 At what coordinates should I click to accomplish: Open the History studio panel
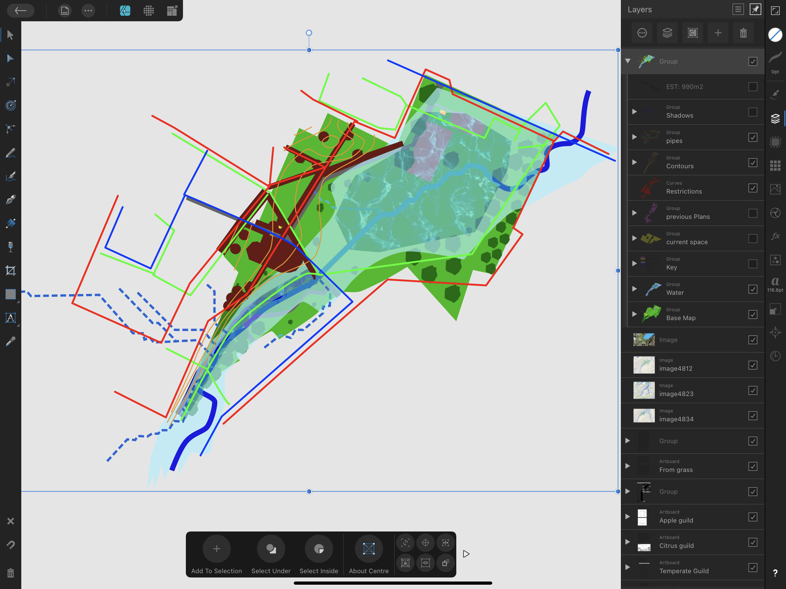(775, 356)
